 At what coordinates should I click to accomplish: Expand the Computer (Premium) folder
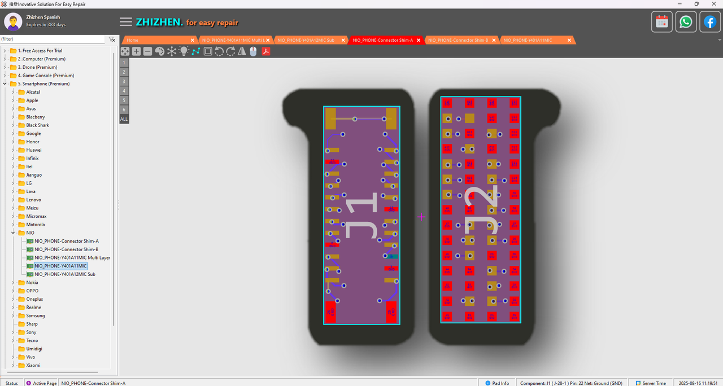coord(5,59)
